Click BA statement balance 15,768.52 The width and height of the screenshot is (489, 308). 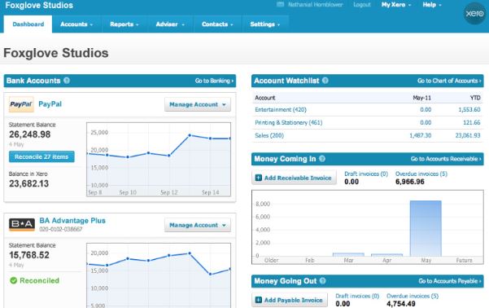point(29,255)
